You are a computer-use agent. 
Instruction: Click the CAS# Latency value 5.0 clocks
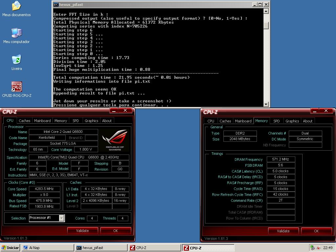tap(281, 171)
